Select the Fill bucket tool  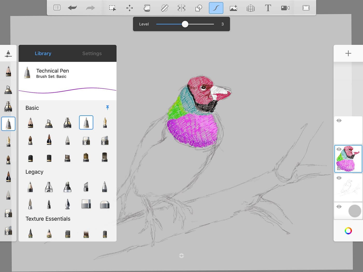147,8
